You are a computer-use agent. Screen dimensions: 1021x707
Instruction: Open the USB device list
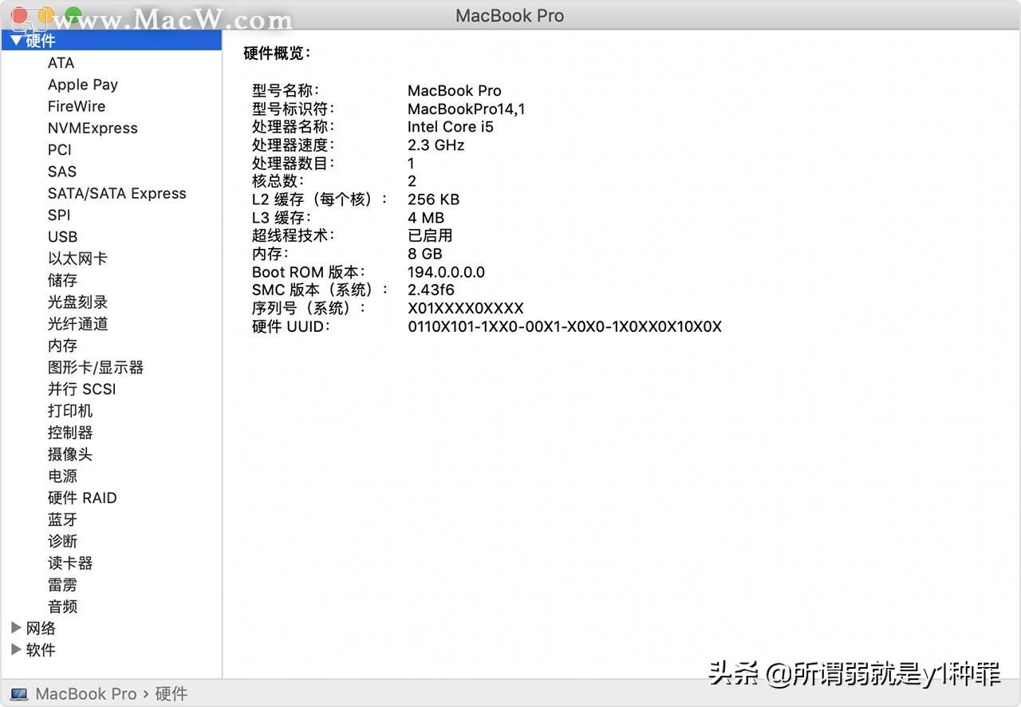62,236
